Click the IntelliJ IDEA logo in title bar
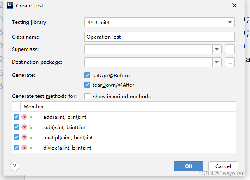 (10, 5)
